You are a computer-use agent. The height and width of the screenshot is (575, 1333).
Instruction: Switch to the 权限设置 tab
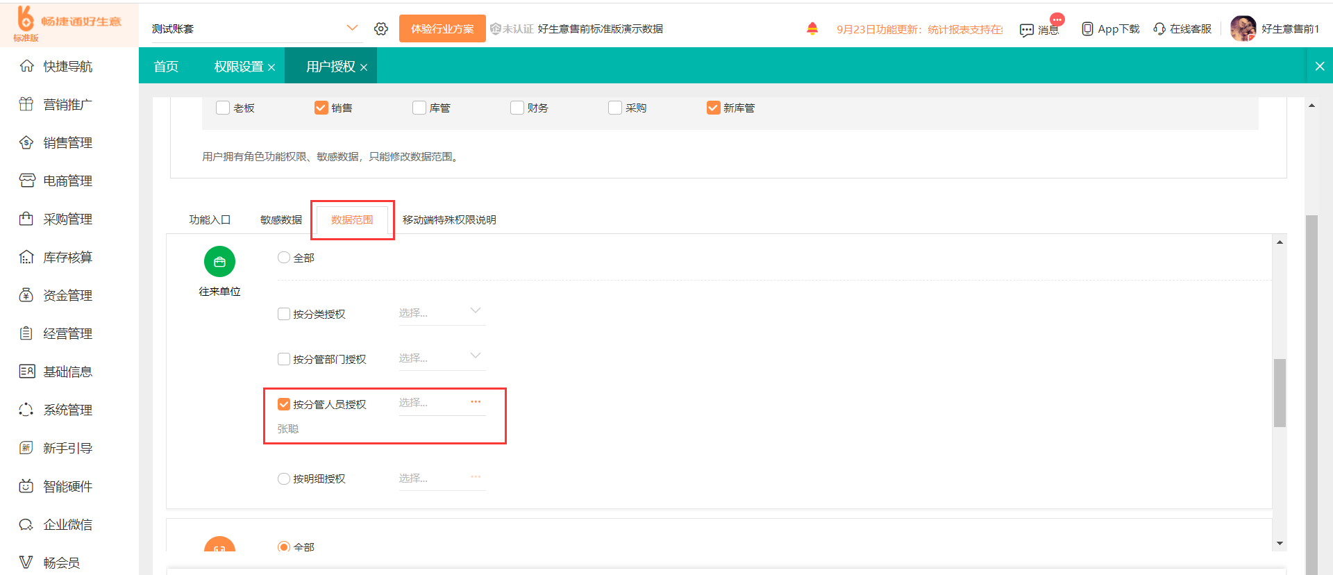238,67
